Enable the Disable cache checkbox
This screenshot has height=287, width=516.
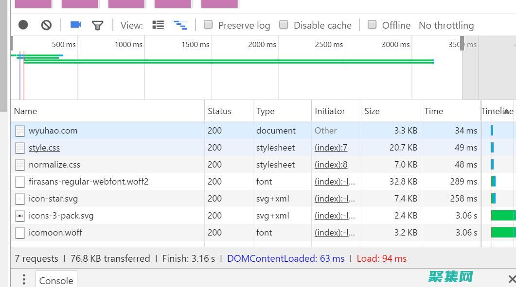click(x=284, y=25)
